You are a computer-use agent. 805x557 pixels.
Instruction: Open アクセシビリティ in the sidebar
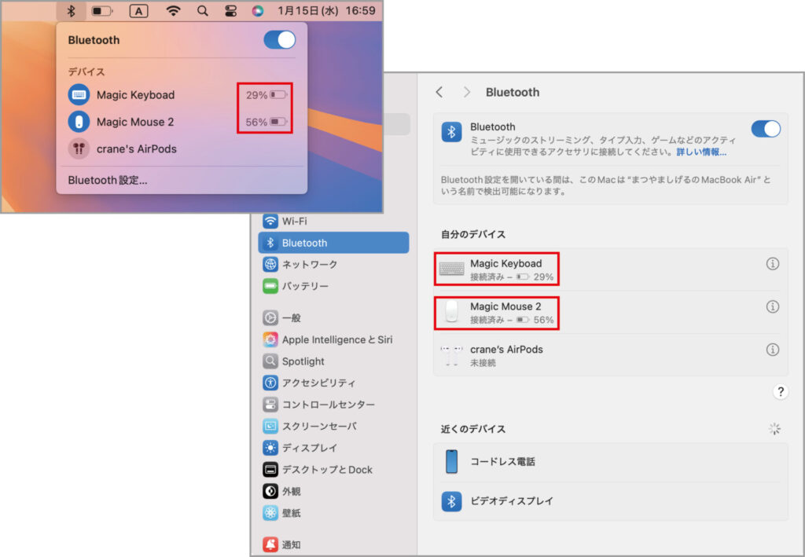coord(333,383)
